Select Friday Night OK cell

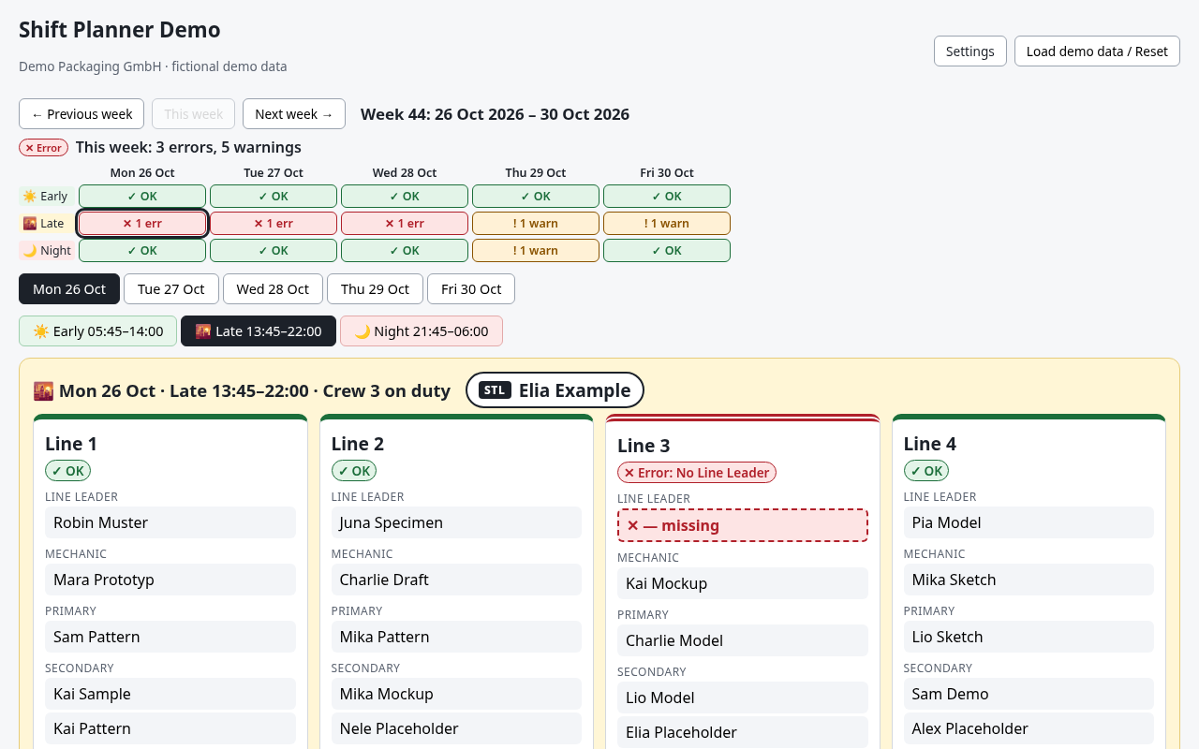tap(667, 251)
